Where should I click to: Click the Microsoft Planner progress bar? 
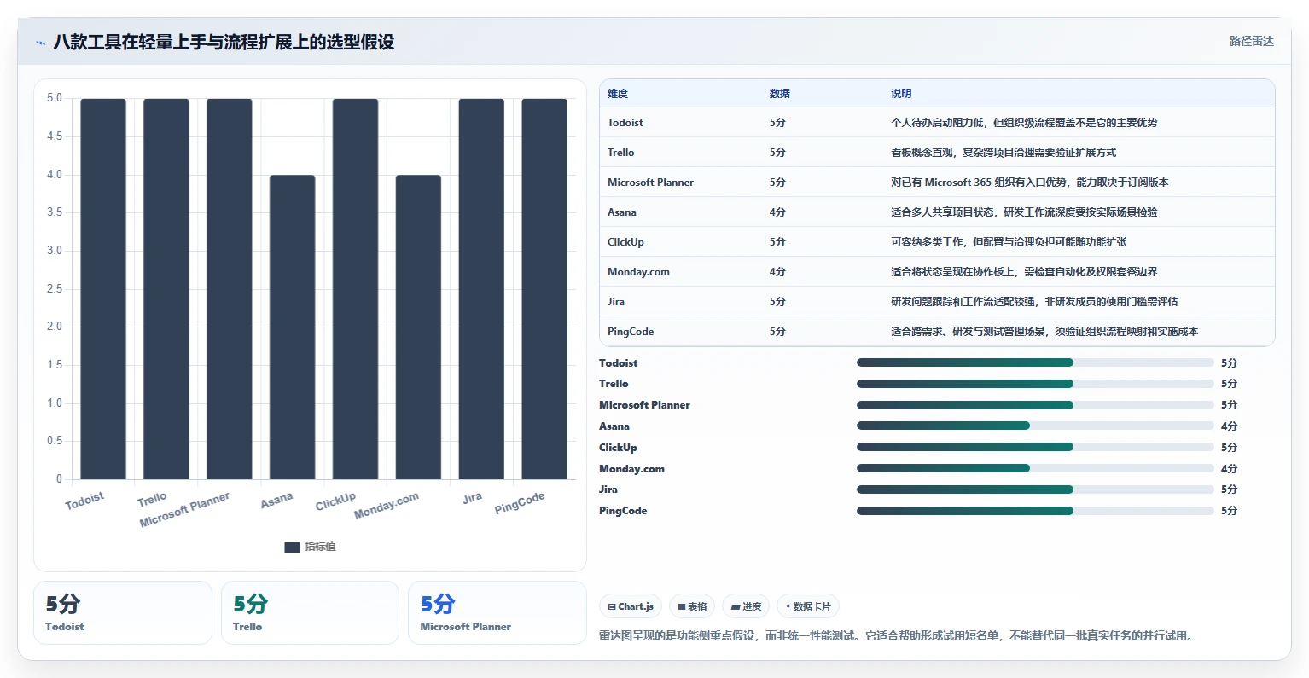click(1035, 405)
